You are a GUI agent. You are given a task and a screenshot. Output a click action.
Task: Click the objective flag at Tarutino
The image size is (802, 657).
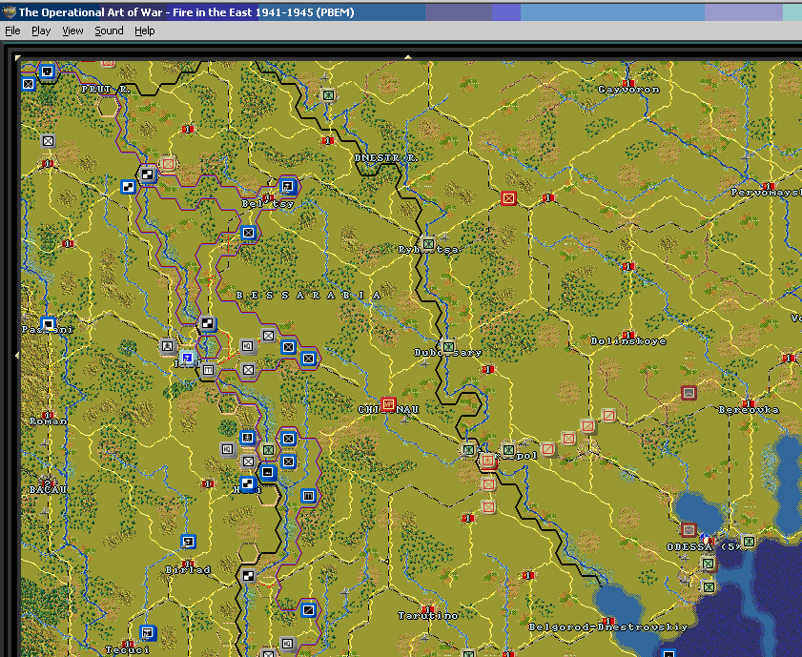coord(428,609)
